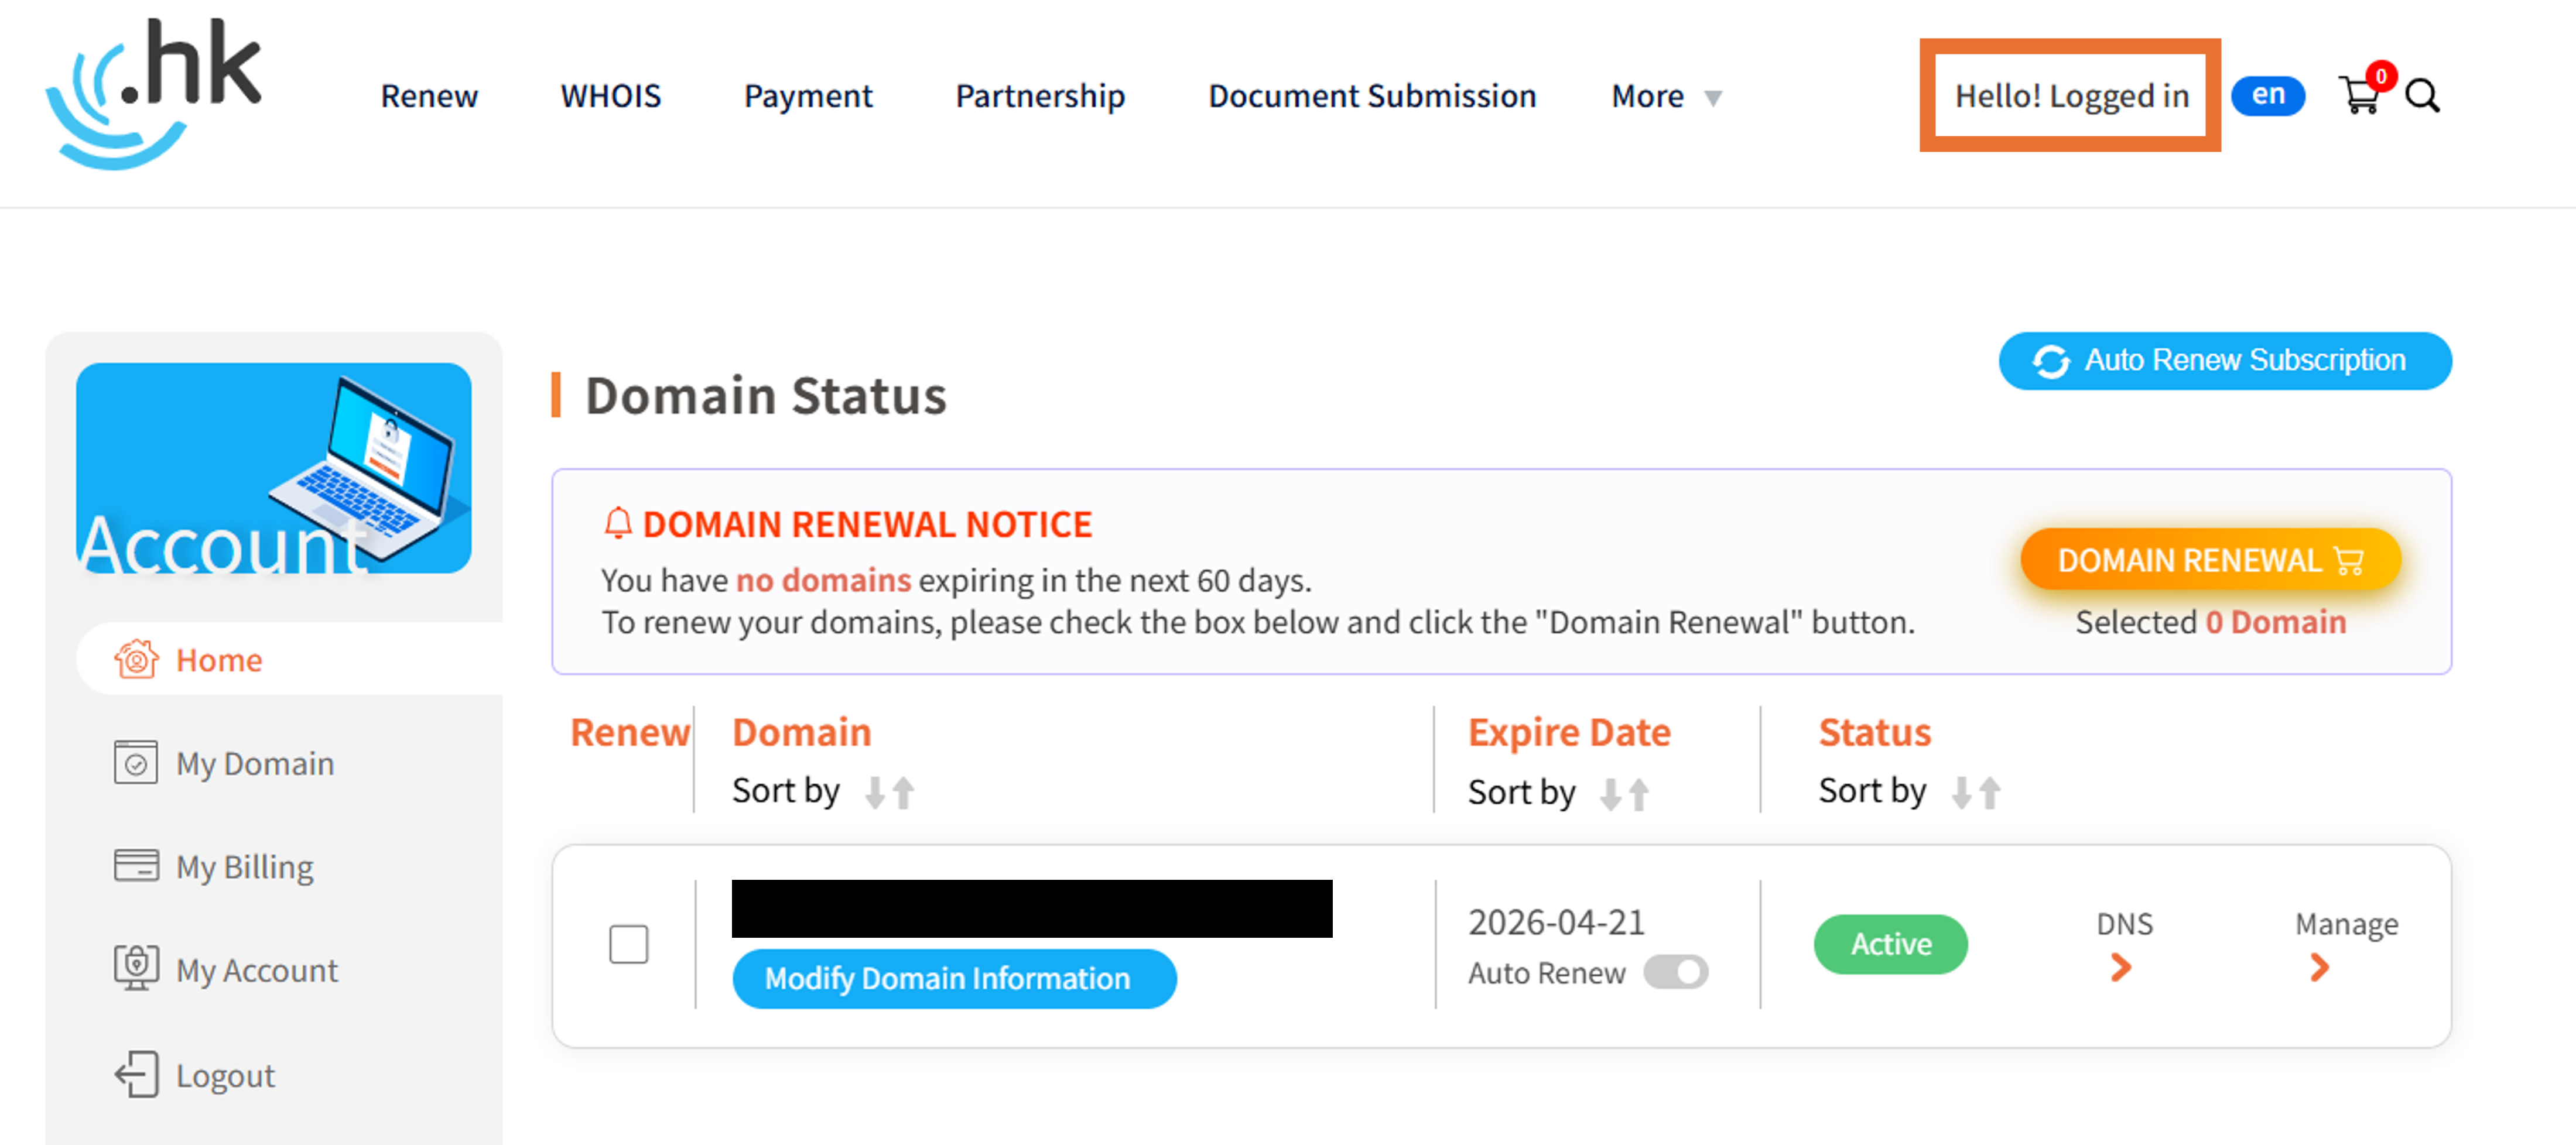Viewport: 2576px width, 1145px height.
Task: Tick the domain renew checkbox
Action: pos(628,944)
